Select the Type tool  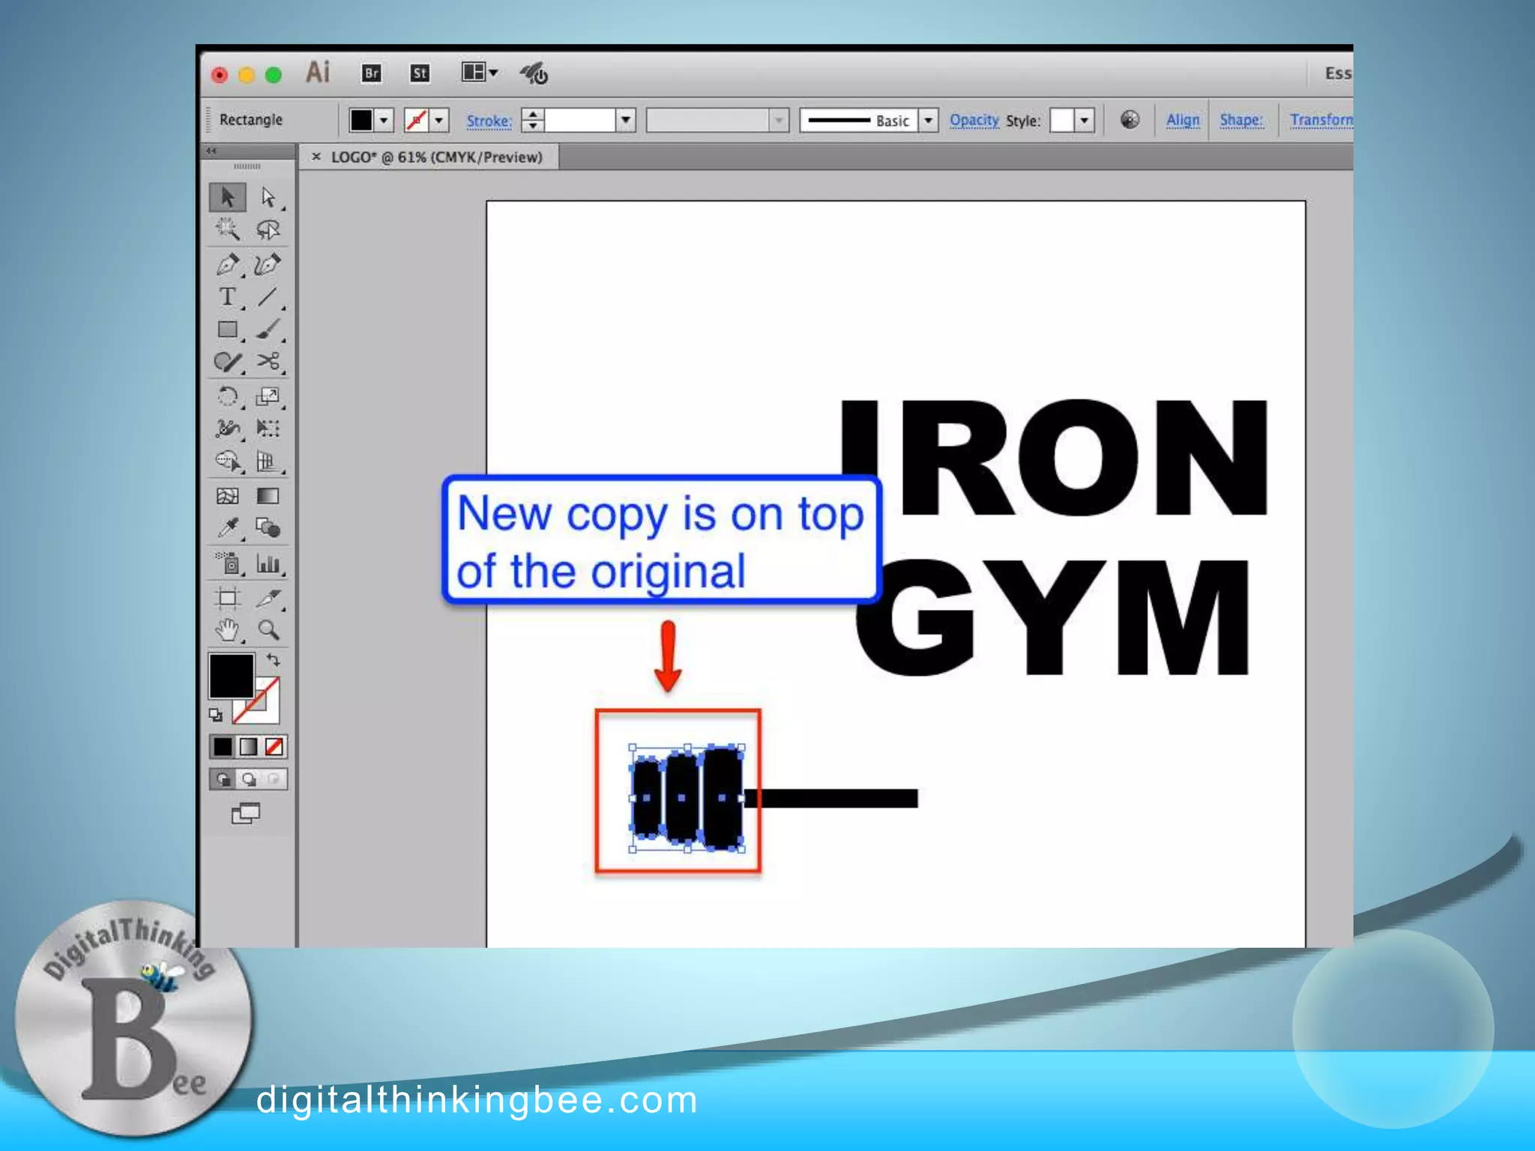(227, 297)
